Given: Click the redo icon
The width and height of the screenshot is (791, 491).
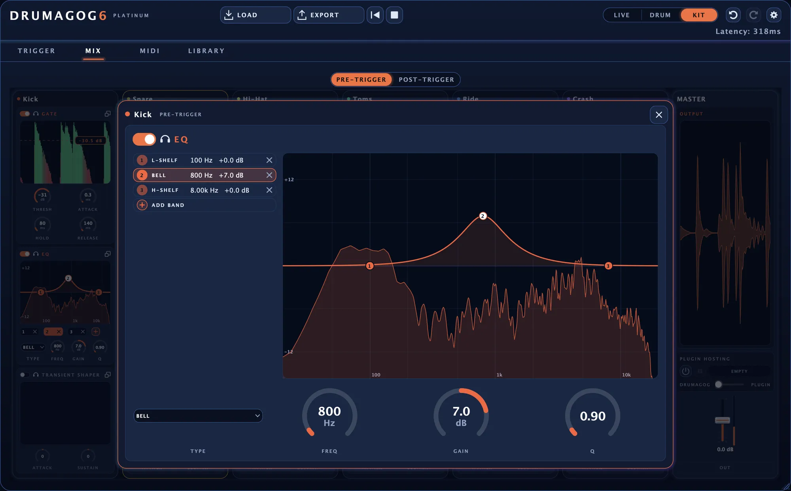Looking at the screenshot, I should tap(753, 15).
